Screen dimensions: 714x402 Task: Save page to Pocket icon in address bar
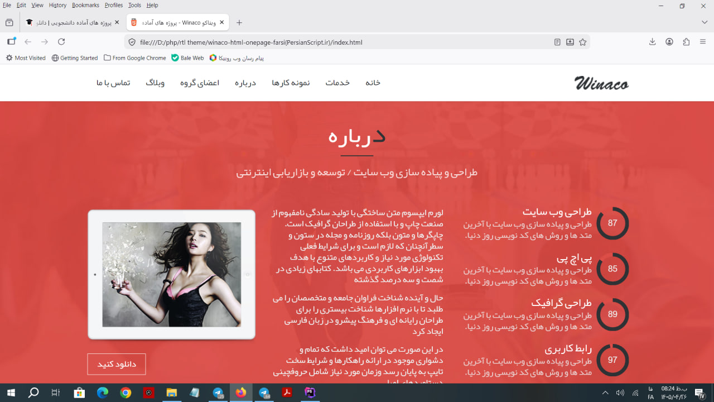click(570, 42)
